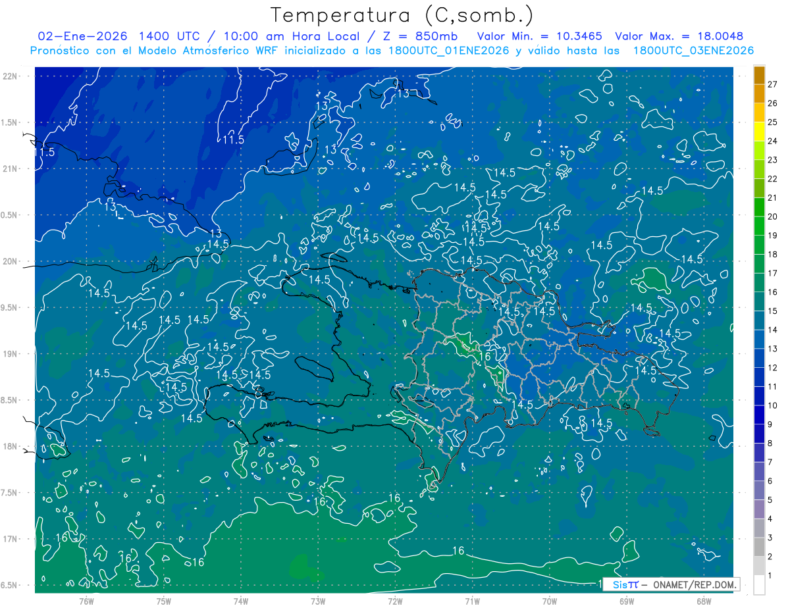Select the 'Valor Min. = 10.3465' readout
The image size is (790, 610).
[x=540, y=36]
